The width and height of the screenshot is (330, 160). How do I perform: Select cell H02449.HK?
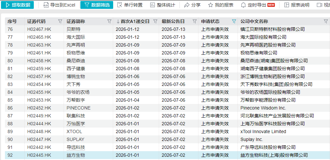pyautogui.click(x=39, y=116)
